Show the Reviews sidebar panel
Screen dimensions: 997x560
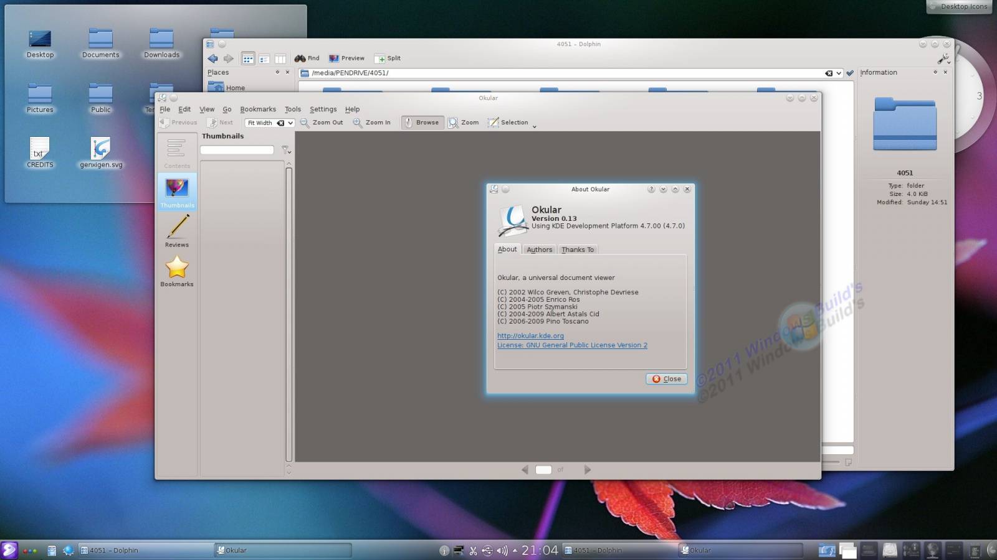pyautogui.click(x=177, y=231)
